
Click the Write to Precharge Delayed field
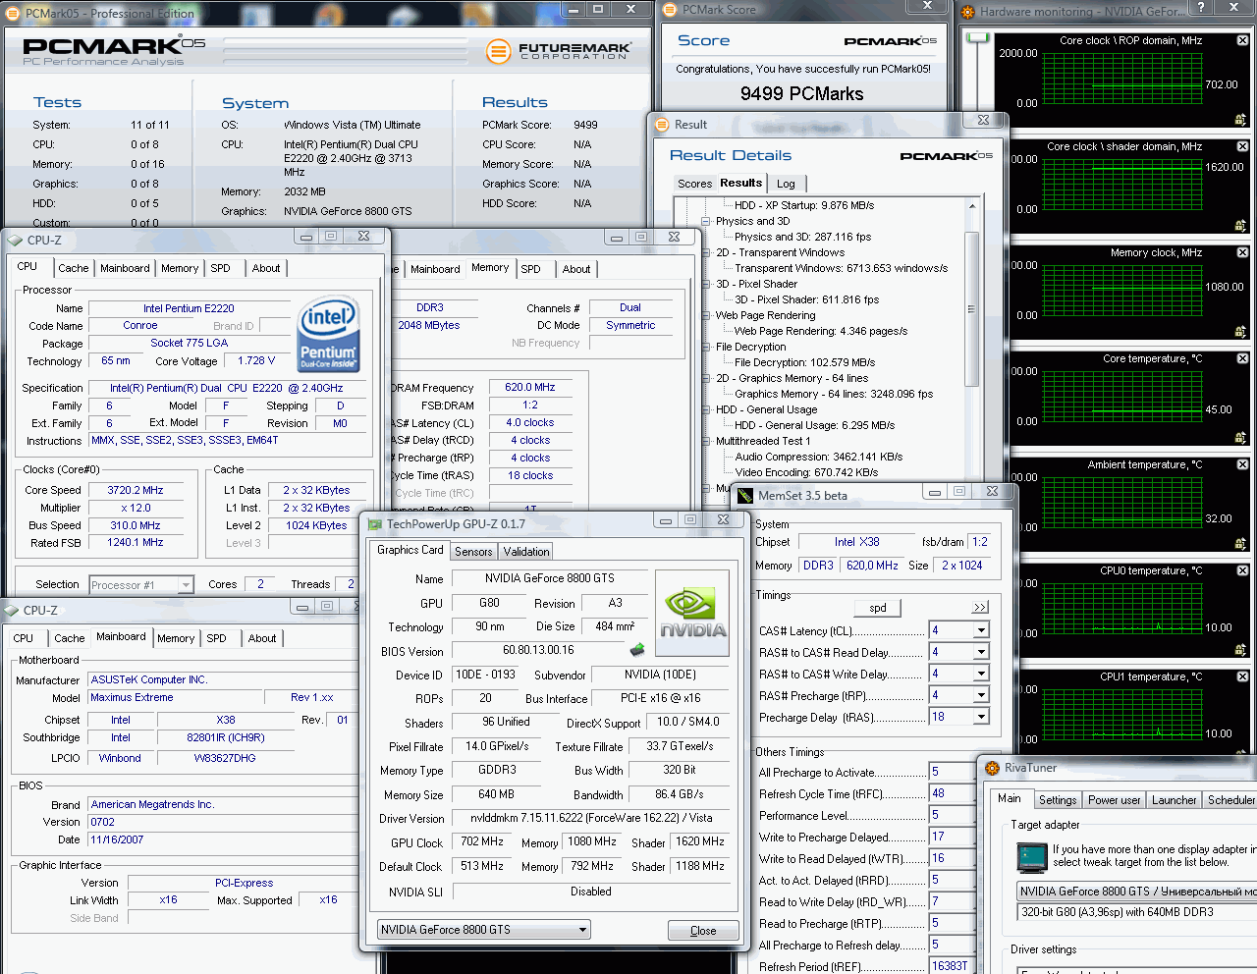(951, 837)
